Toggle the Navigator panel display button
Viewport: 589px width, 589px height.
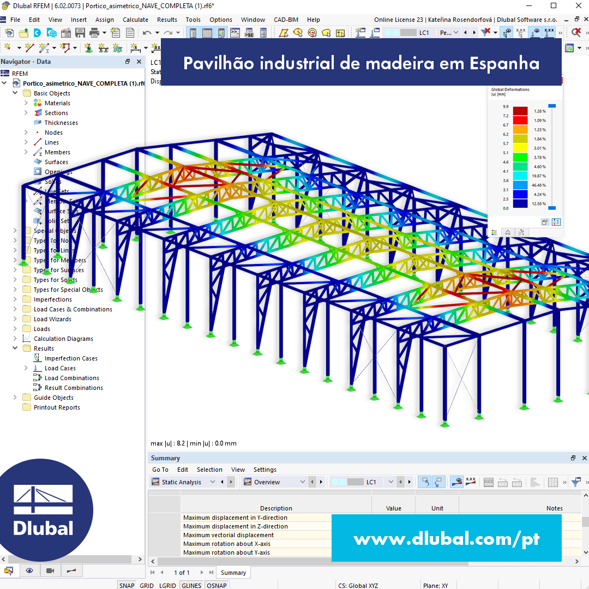point(193,33)
